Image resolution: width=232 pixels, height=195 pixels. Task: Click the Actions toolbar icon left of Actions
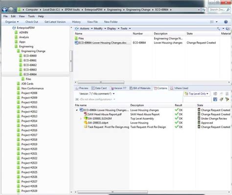[77, 29]
